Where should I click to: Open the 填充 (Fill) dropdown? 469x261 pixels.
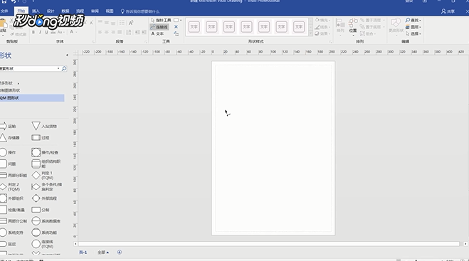pyautogui.click(x=322, y=21)
